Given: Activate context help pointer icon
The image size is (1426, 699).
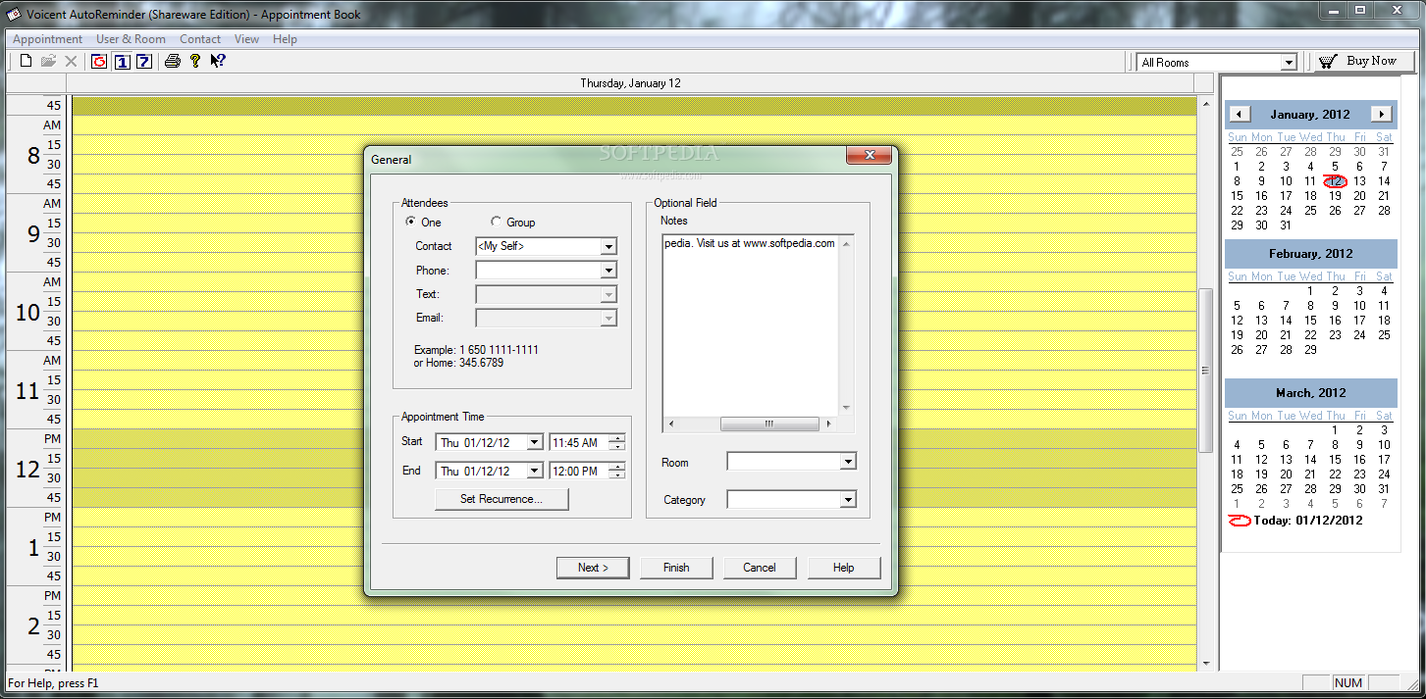Looking at the screenshot, I should [218, 61].
